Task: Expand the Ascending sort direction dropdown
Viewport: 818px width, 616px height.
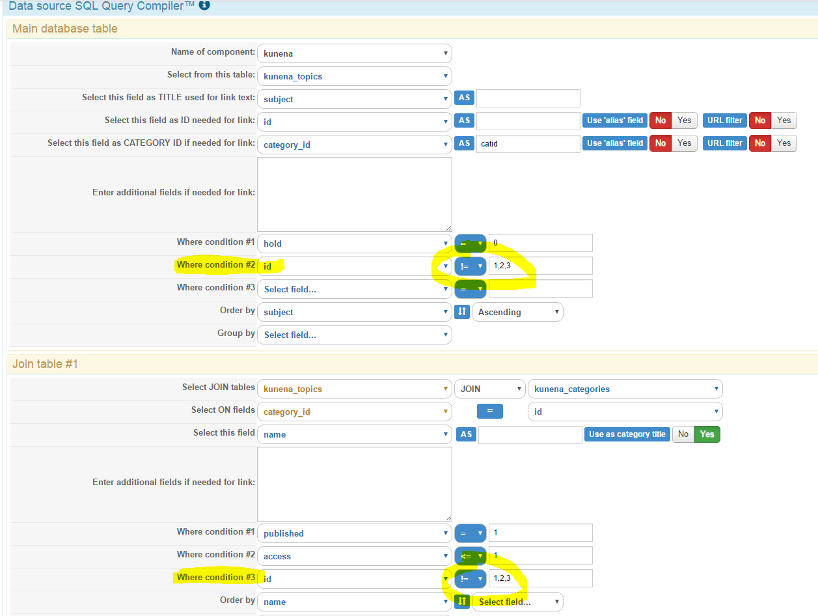Action: pyautogui.click(x=517, y=312)
